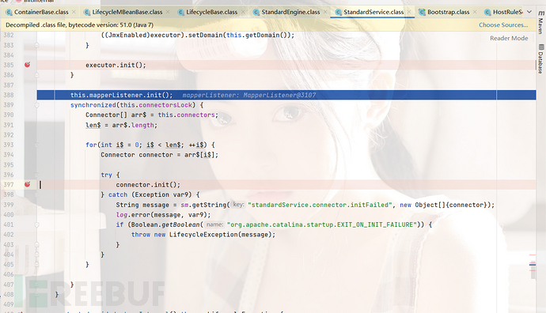This screenshot has width=546, height=313.
Task: Select the StandardService.class tab
Action: coord(373,12)
